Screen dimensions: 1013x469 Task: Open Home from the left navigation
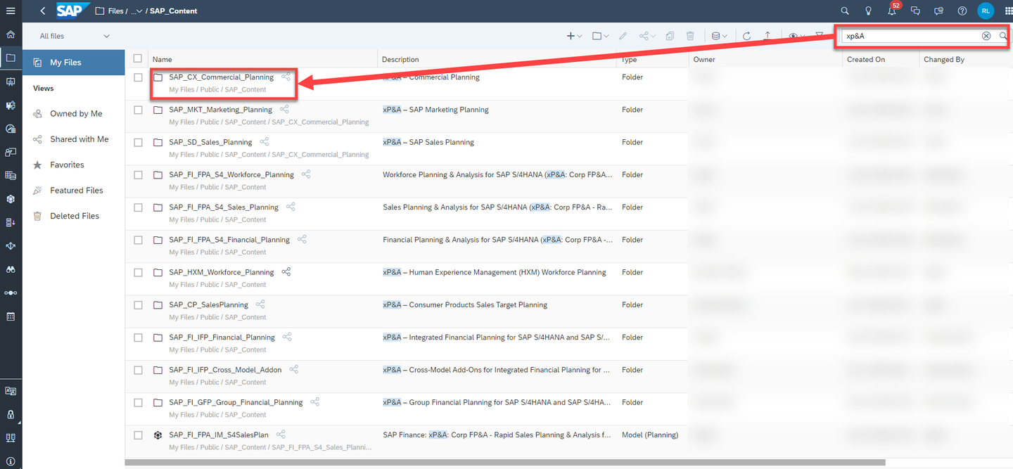(x=11, y=34)
